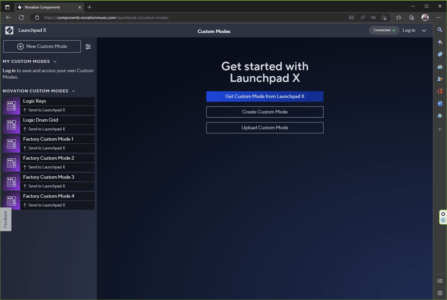Click the Log in link in the header

(x=409, y=31)
